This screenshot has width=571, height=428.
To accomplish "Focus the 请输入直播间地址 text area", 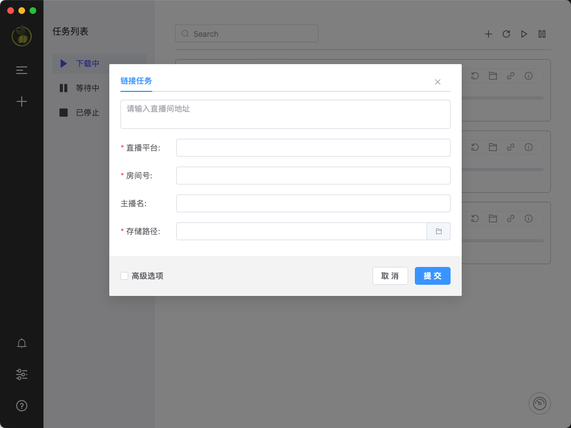I will pyautogui.click(x=285, y=114).
